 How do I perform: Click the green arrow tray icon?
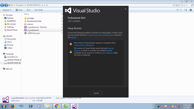coord(159,106)
